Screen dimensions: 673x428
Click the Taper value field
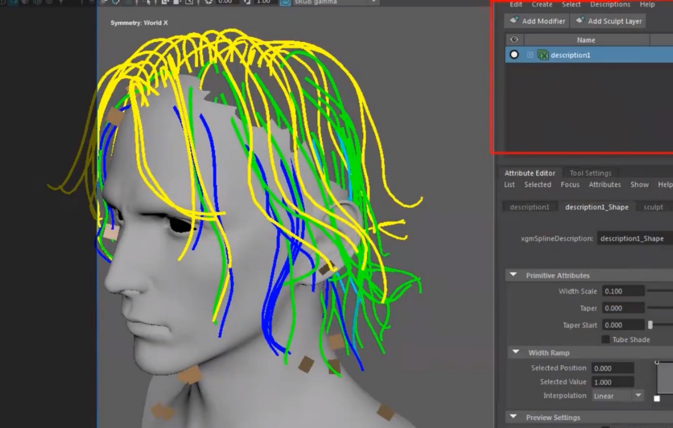[x=623, y=308]
